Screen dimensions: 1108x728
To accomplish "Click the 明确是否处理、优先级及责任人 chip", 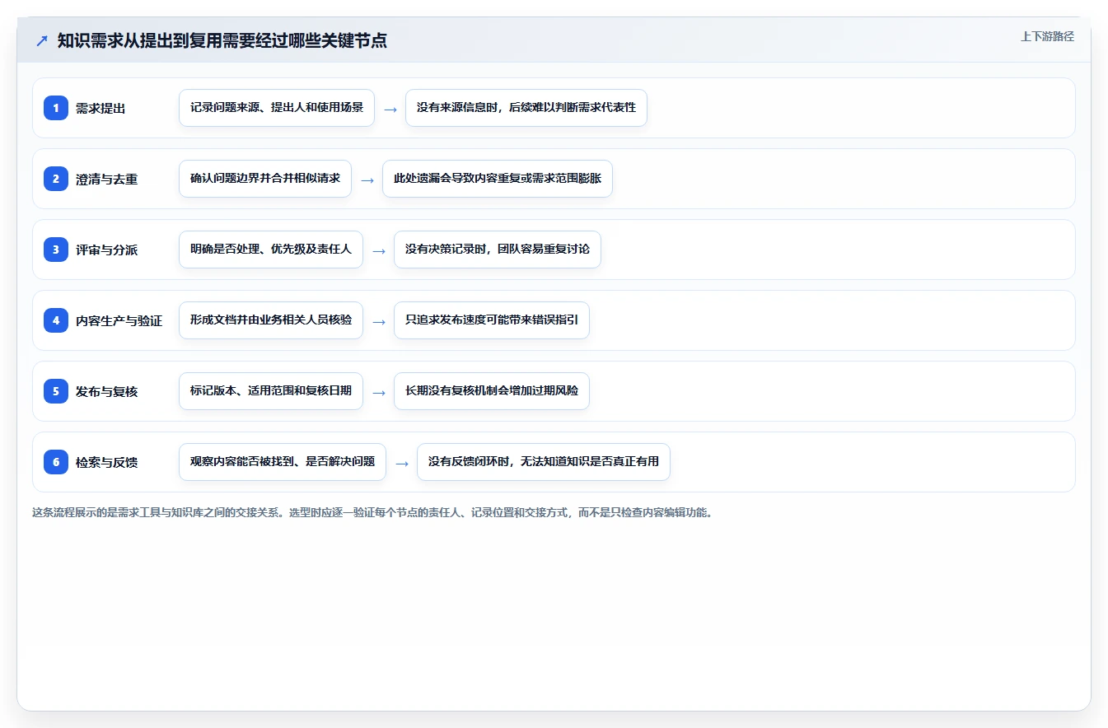I will pyautogui.click(x=271, y=250).
